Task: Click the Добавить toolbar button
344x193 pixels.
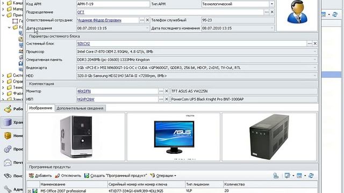Action: click(x=40, y=176)
